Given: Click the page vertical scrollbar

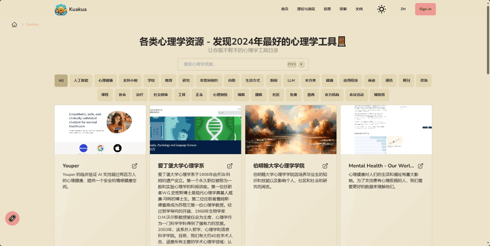Looking at the screenshot, I should point(488,40).
